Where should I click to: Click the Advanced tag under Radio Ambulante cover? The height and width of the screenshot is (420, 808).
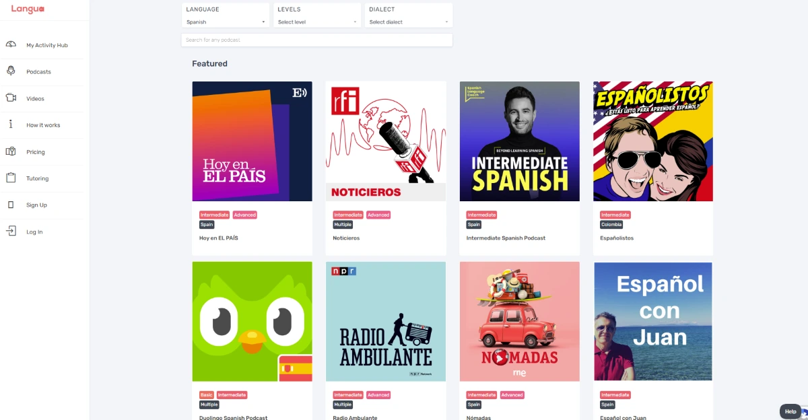coord(378,395)
